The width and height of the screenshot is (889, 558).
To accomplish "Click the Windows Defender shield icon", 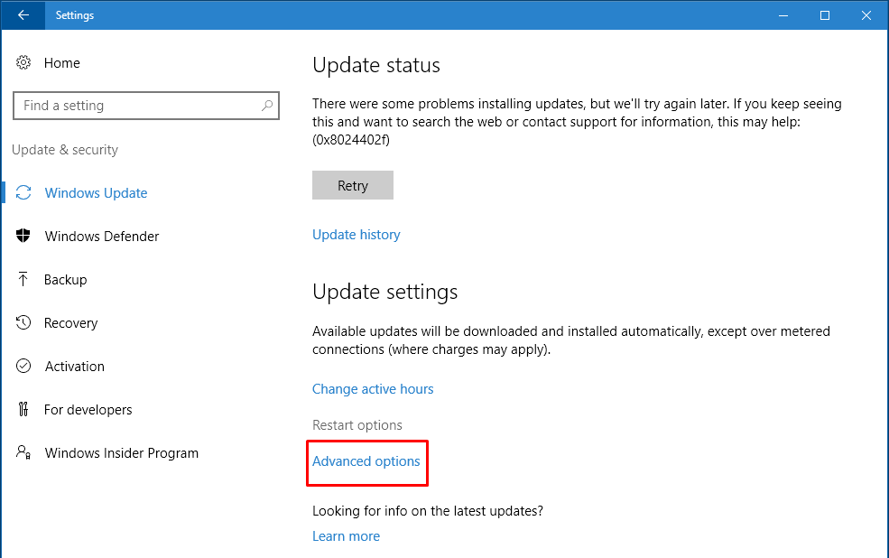I will pyautogui.click(x=23, y=236).
